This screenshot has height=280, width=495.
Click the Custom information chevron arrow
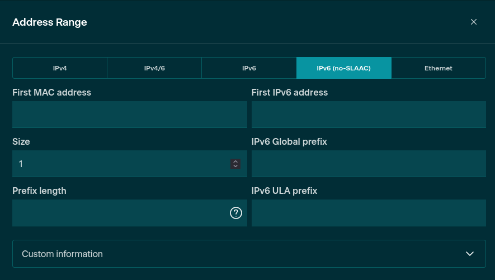point(470,254)
